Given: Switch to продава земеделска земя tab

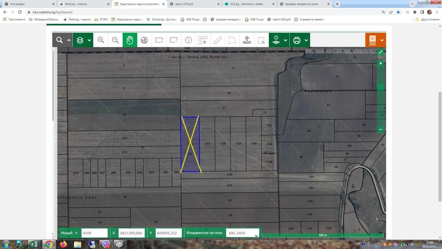Looking at the screenshot, I should click(304, 4).
